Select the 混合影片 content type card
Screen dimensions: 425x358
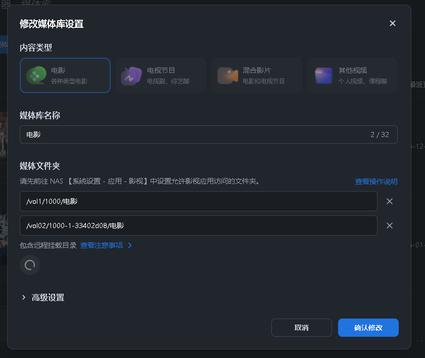pyautogui.click(x=257, y=75)
